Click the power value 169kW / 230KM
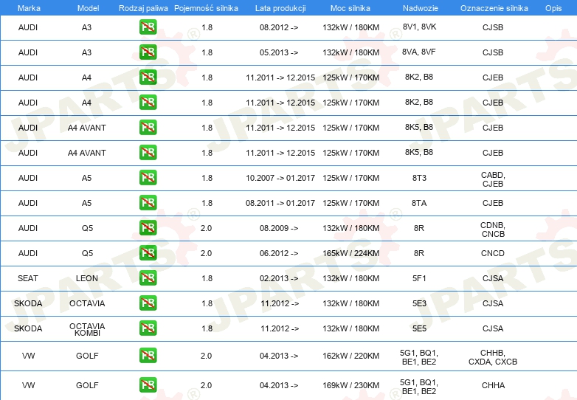The width and height of the screenshot is (577, 400). tap(351, 385)
